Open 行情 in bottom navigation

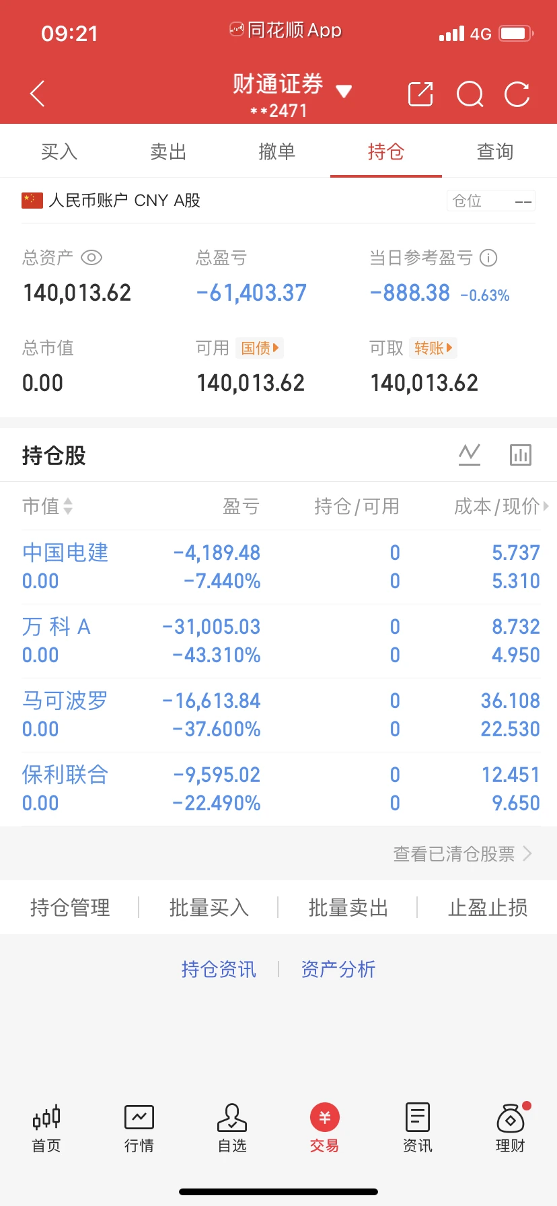(x=139, y=1129)
